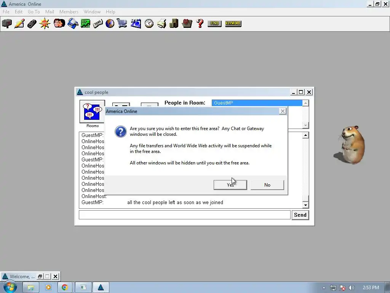
Task: Open the mailbox icon in the toolbar
Action: (7, 23)
